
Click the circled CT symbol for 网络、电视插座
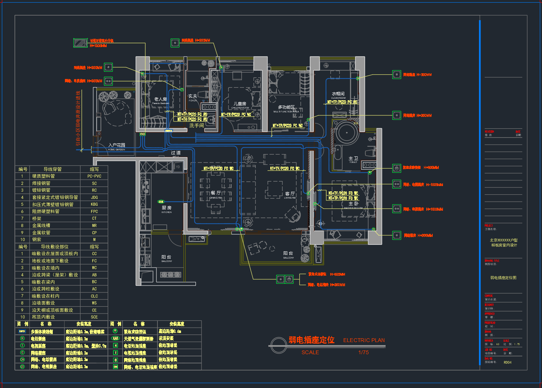pos(22,367)
